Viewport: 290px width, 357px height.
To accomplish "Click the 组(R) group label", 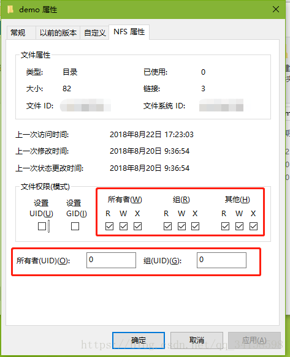I will tap(181, 200).
